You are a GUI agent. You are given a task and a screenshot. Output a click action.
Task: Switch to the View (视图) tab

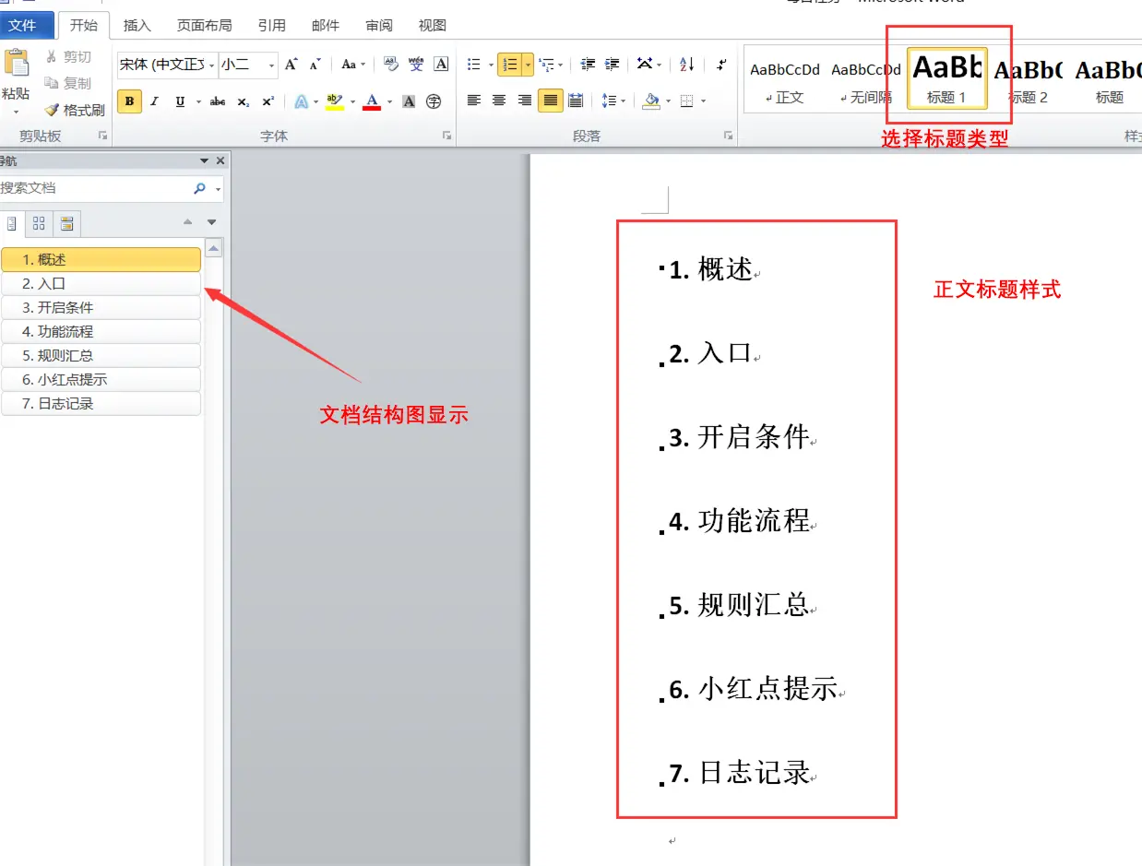433,26
